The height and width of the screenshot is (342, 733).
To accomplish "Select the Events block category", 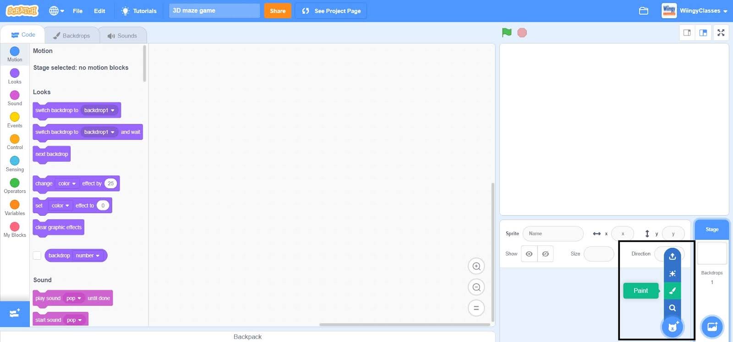I will pos(15,120).
